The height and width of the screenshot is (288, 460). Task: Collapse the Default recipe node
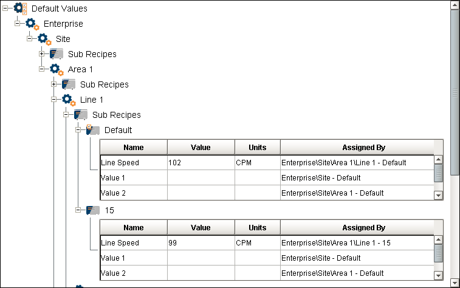pyautogui.click(x=78, y=129)
